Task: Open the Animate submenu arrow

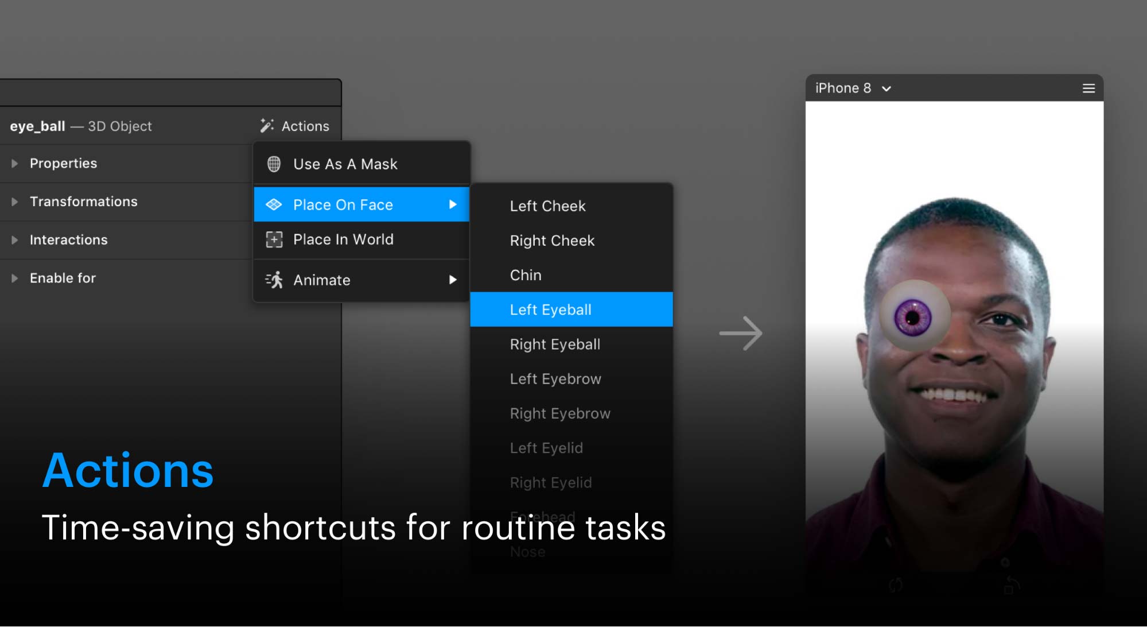Action: (453, 280)
